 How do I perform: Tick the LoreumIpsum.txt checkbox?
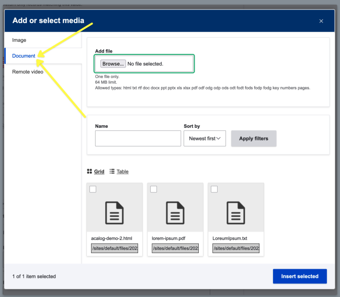point(214,190)
